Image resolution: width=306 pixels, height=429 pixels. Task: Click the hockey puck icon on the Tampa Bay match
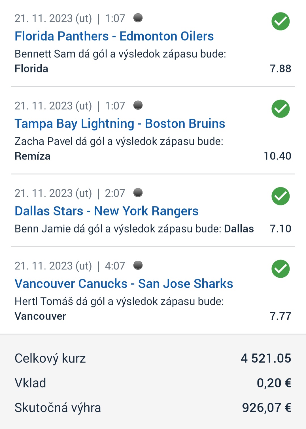[138, 105]
